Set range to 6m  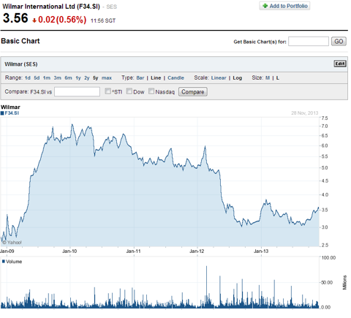coord(68,78)
